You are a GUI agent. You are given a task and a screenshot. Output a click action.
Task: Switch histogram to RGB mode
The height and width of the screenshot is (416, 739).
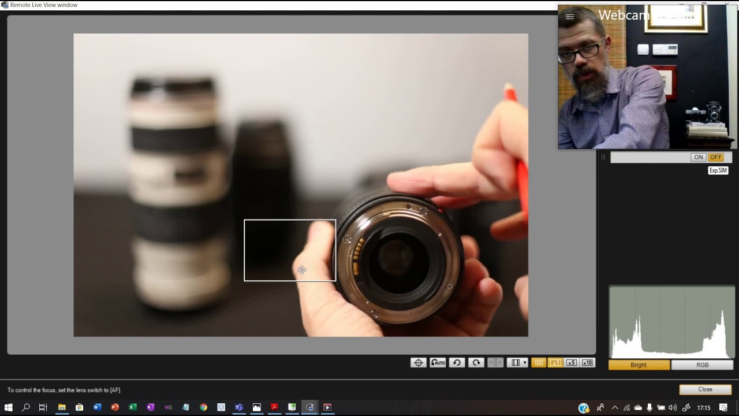point(702,365)
